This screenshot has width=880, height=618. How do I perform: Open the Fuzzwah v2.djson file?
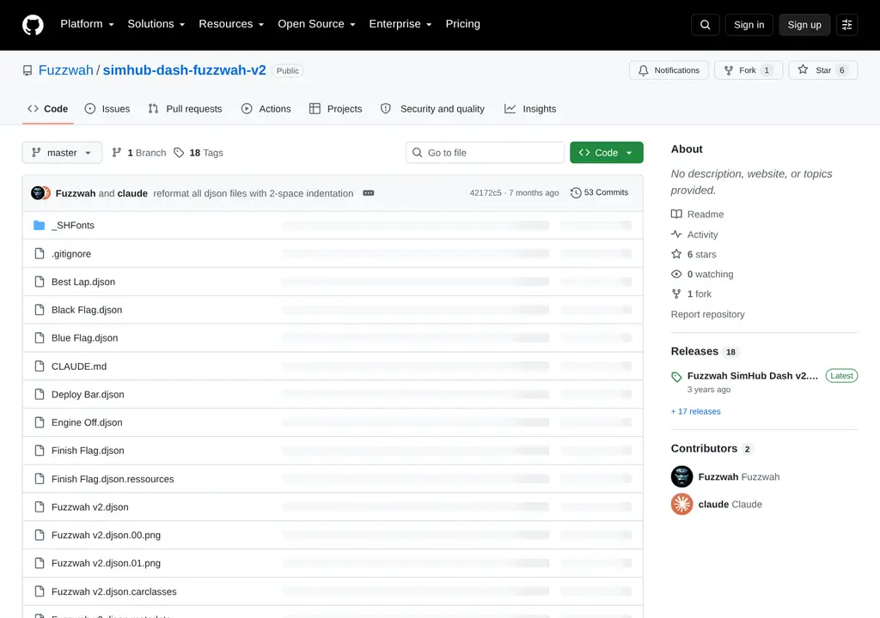coord(89,507)
